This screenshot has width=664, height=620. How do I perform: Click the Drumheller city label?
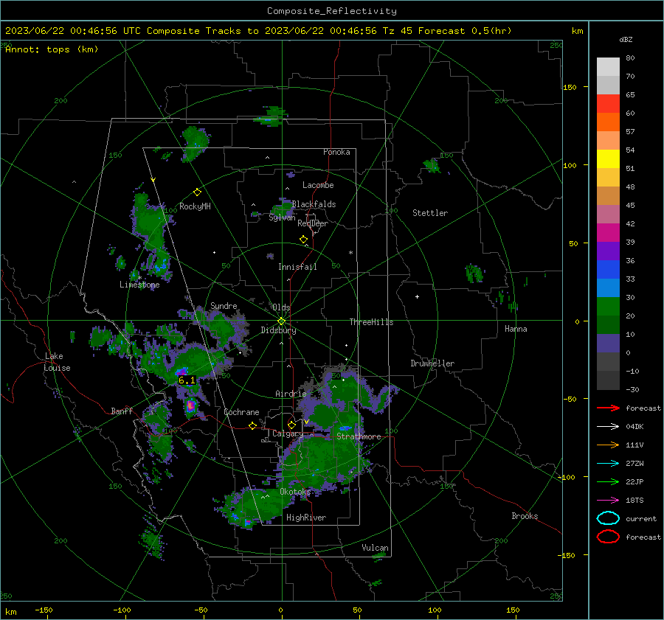click(432, 363)
